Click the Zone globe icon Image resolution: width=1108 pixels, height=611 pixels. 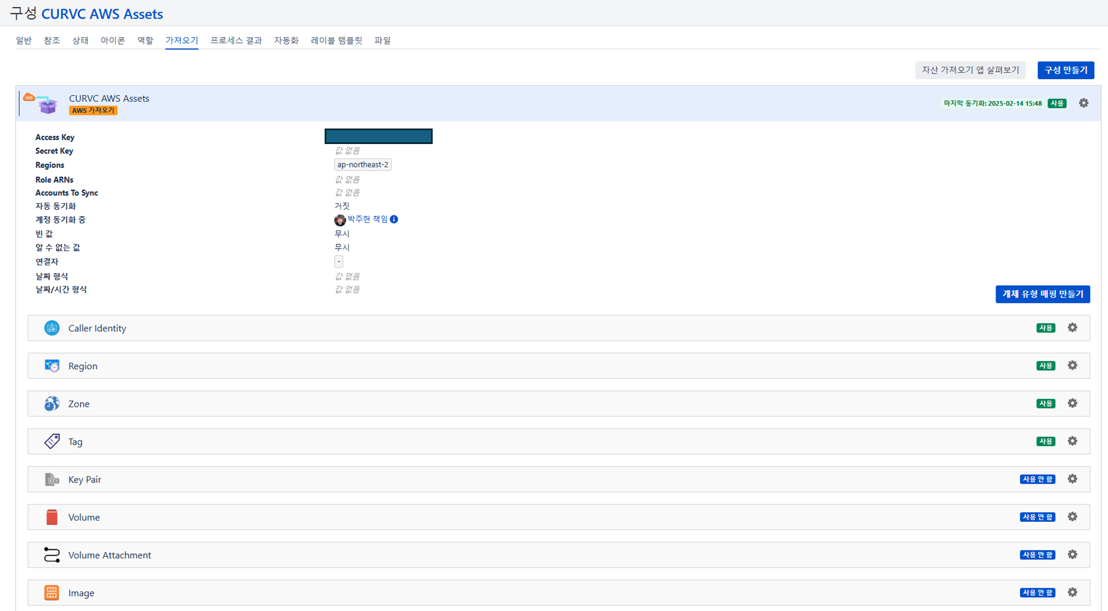point(52,404)
